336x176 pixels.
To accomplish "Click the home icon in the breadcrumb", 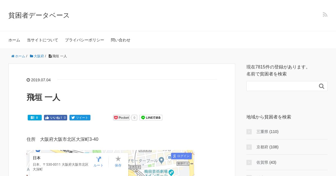I will click(x=13, y=56).
